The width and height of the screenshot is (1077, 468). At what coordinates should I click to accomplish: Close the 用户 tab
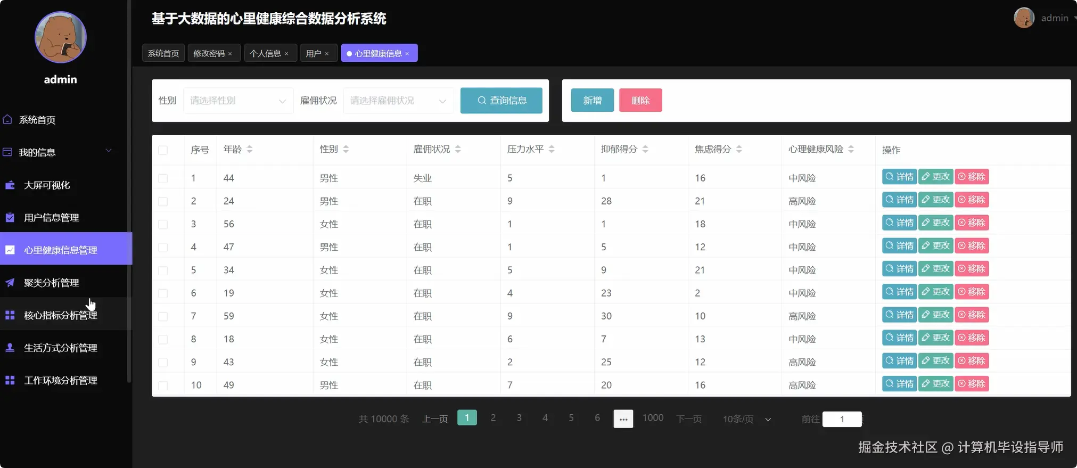click(x=327, y=54)
